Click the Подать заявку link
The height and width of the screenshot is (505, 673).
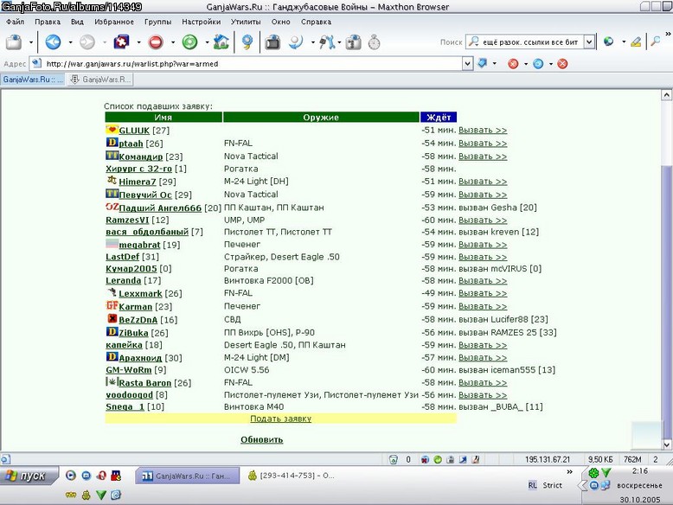pos(280,419)
